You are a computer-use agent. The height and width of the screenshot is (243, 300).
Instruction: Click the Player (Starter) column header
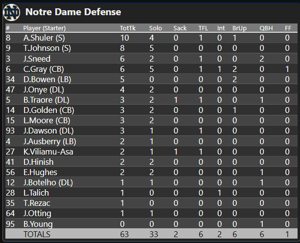[x=44, y=28]
